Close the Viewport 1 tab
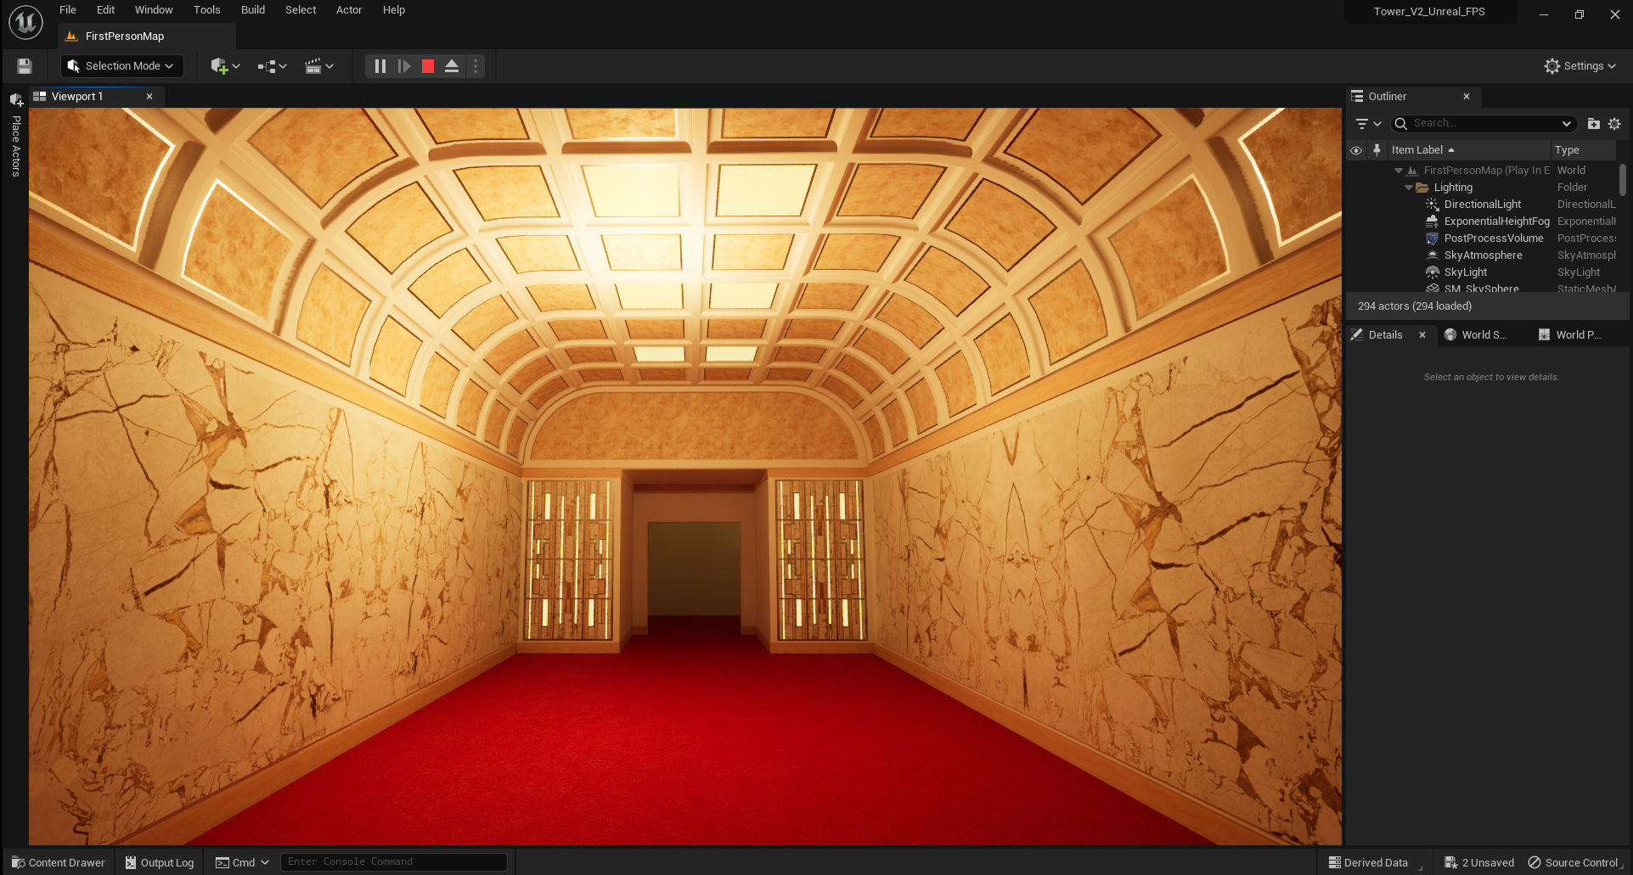This screenshot has width=1633, height=875. (149, 97)
